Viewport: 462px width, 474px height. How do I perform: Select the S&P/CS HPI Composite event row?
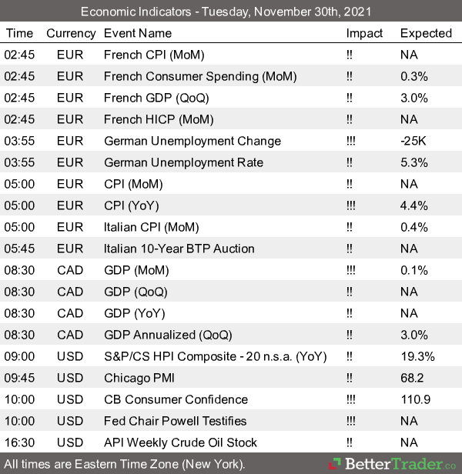[x=215, y=356]
